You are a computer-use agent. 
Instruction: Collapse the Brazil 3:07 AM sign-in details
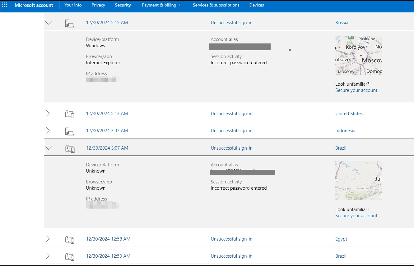pyautogui.click(x=49, y=148)
